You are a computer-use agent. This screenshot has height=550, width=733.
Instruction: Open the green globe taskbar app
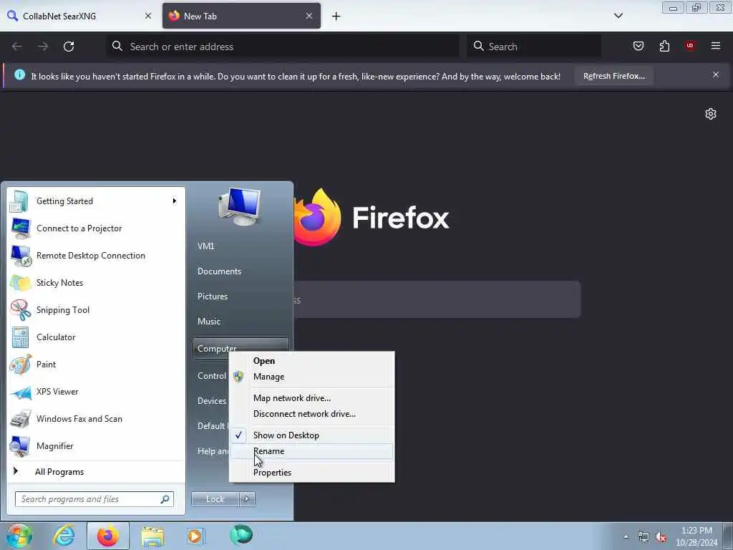tap(241, 535)
